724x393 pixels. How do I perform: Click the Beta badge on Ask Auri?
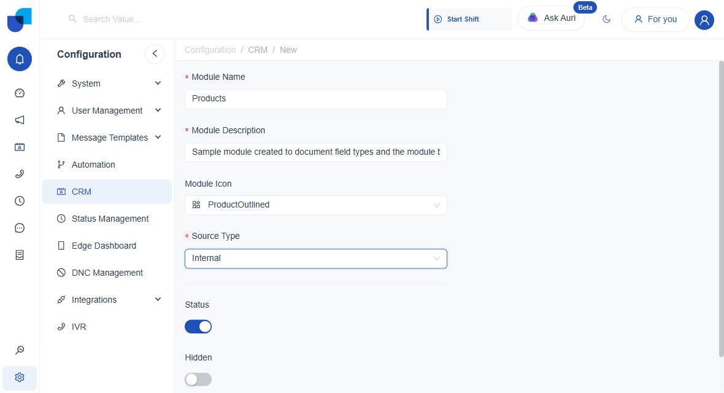coord(585,7)
